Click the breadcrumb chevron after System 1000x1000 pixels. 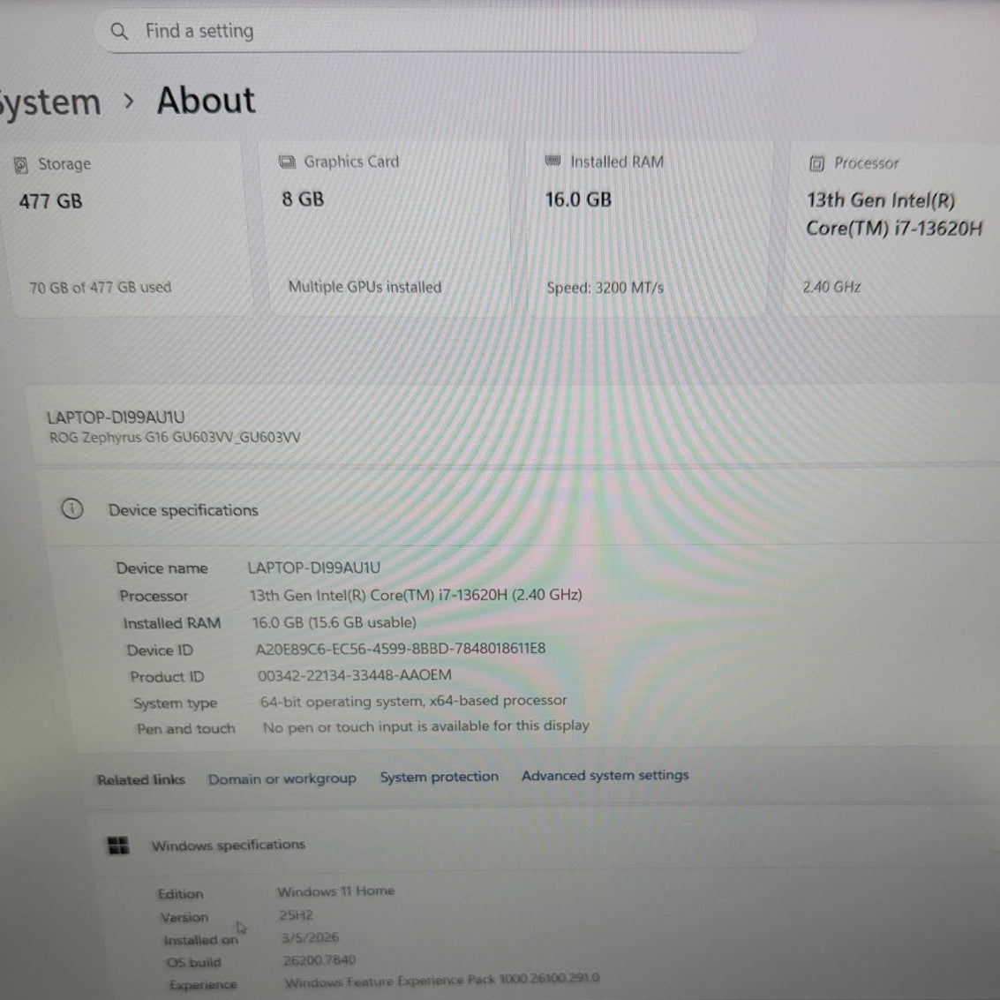[x=129, y=102]
